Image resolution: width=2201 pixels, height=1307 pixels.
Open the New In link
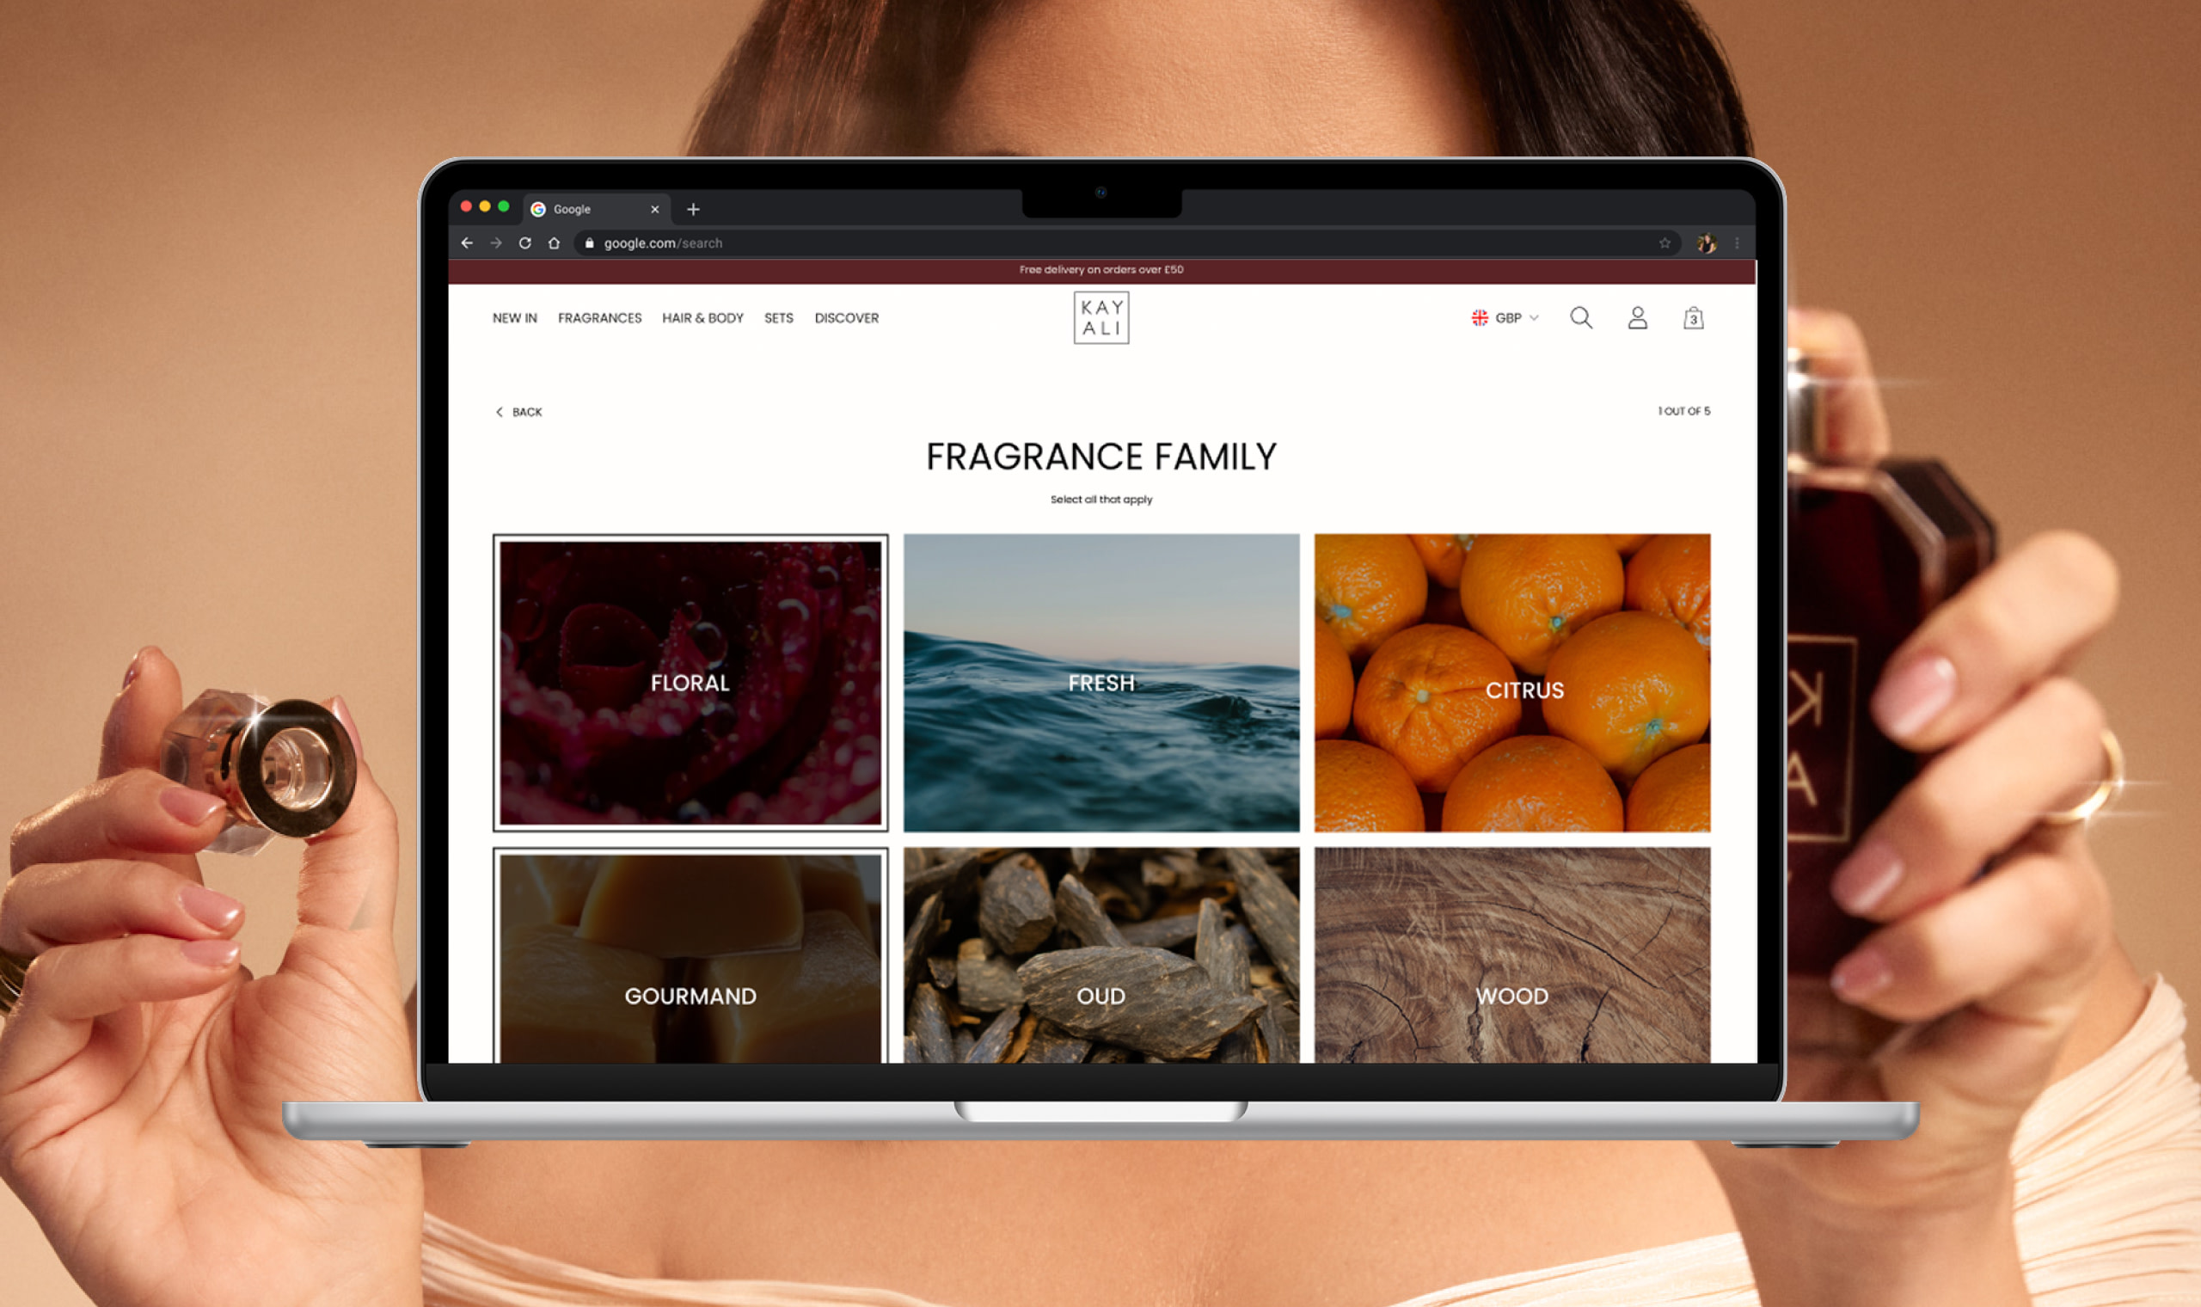(514, 318)
